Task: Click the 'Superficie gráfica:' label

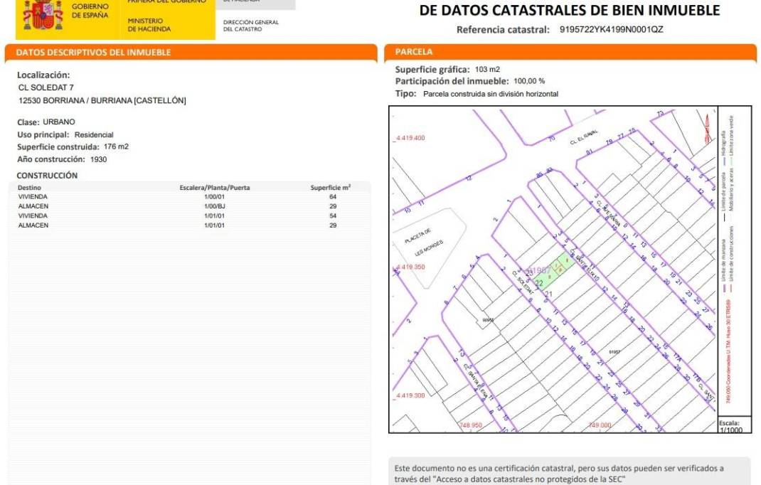Action: pos(432,70)
